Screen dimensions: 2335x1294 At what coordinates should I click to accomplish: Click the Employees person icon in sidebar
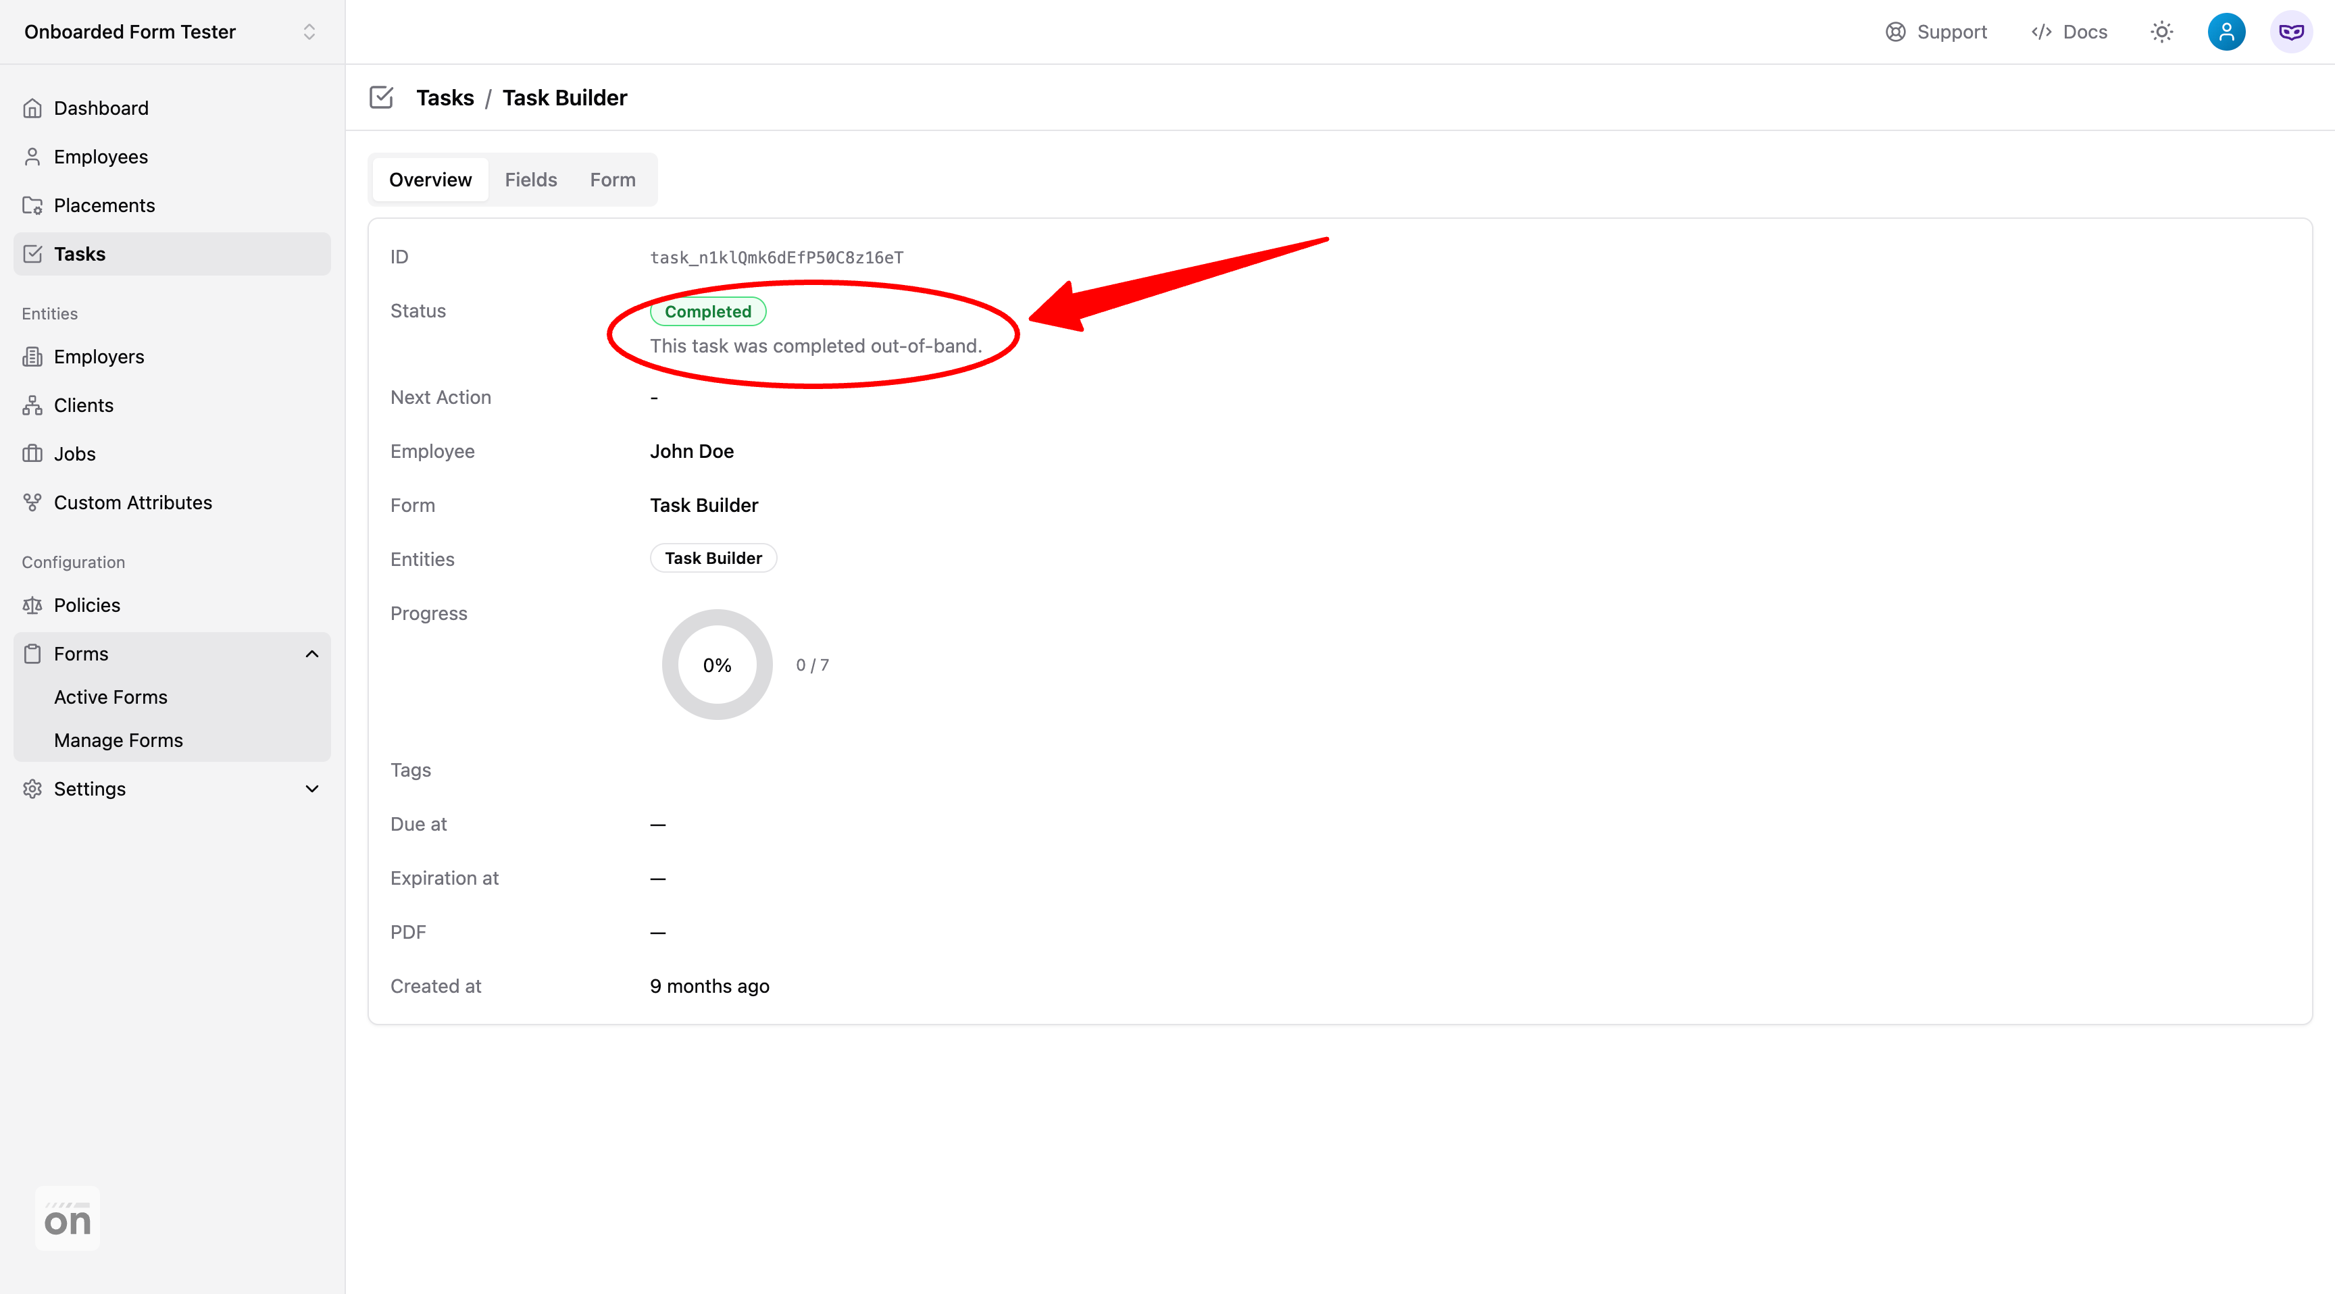(x=32, y=157)
